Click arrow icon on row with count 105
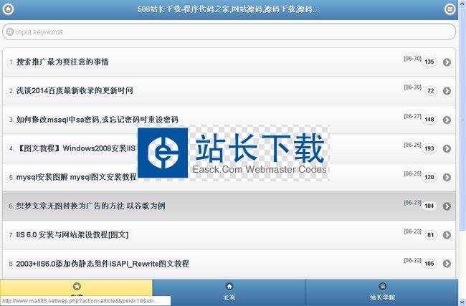Screen dimensions: 466x306 pos(447,264)
